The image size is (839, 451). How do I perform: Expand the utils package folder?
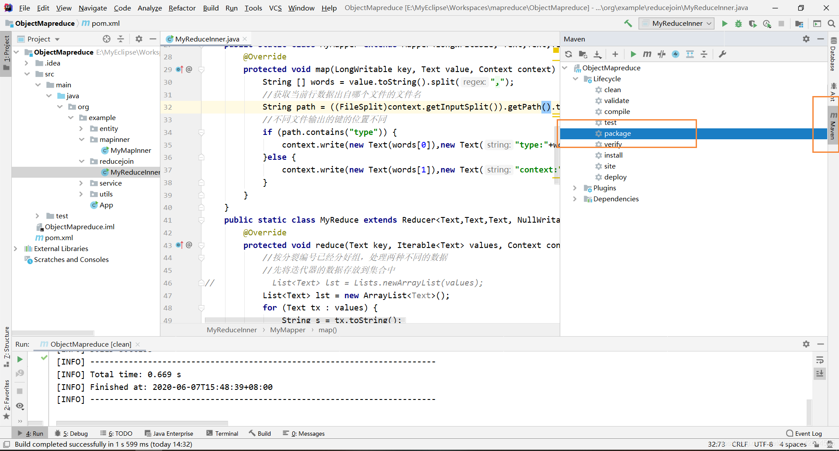[x=81, y=194]
